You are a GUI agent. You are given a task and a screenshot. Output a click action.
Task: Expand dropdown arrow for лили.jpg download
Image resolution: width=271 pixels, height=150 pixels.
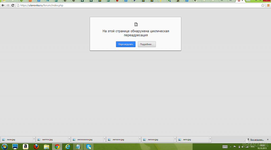tap(34, 139)
